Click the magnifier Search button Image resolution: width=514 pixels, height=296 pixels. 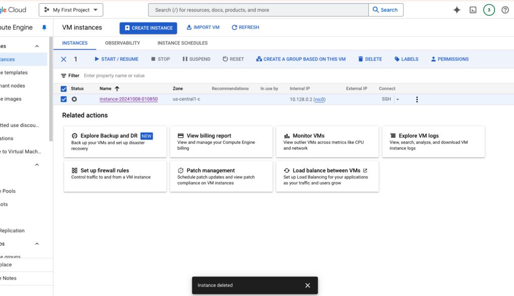(385, 10)
